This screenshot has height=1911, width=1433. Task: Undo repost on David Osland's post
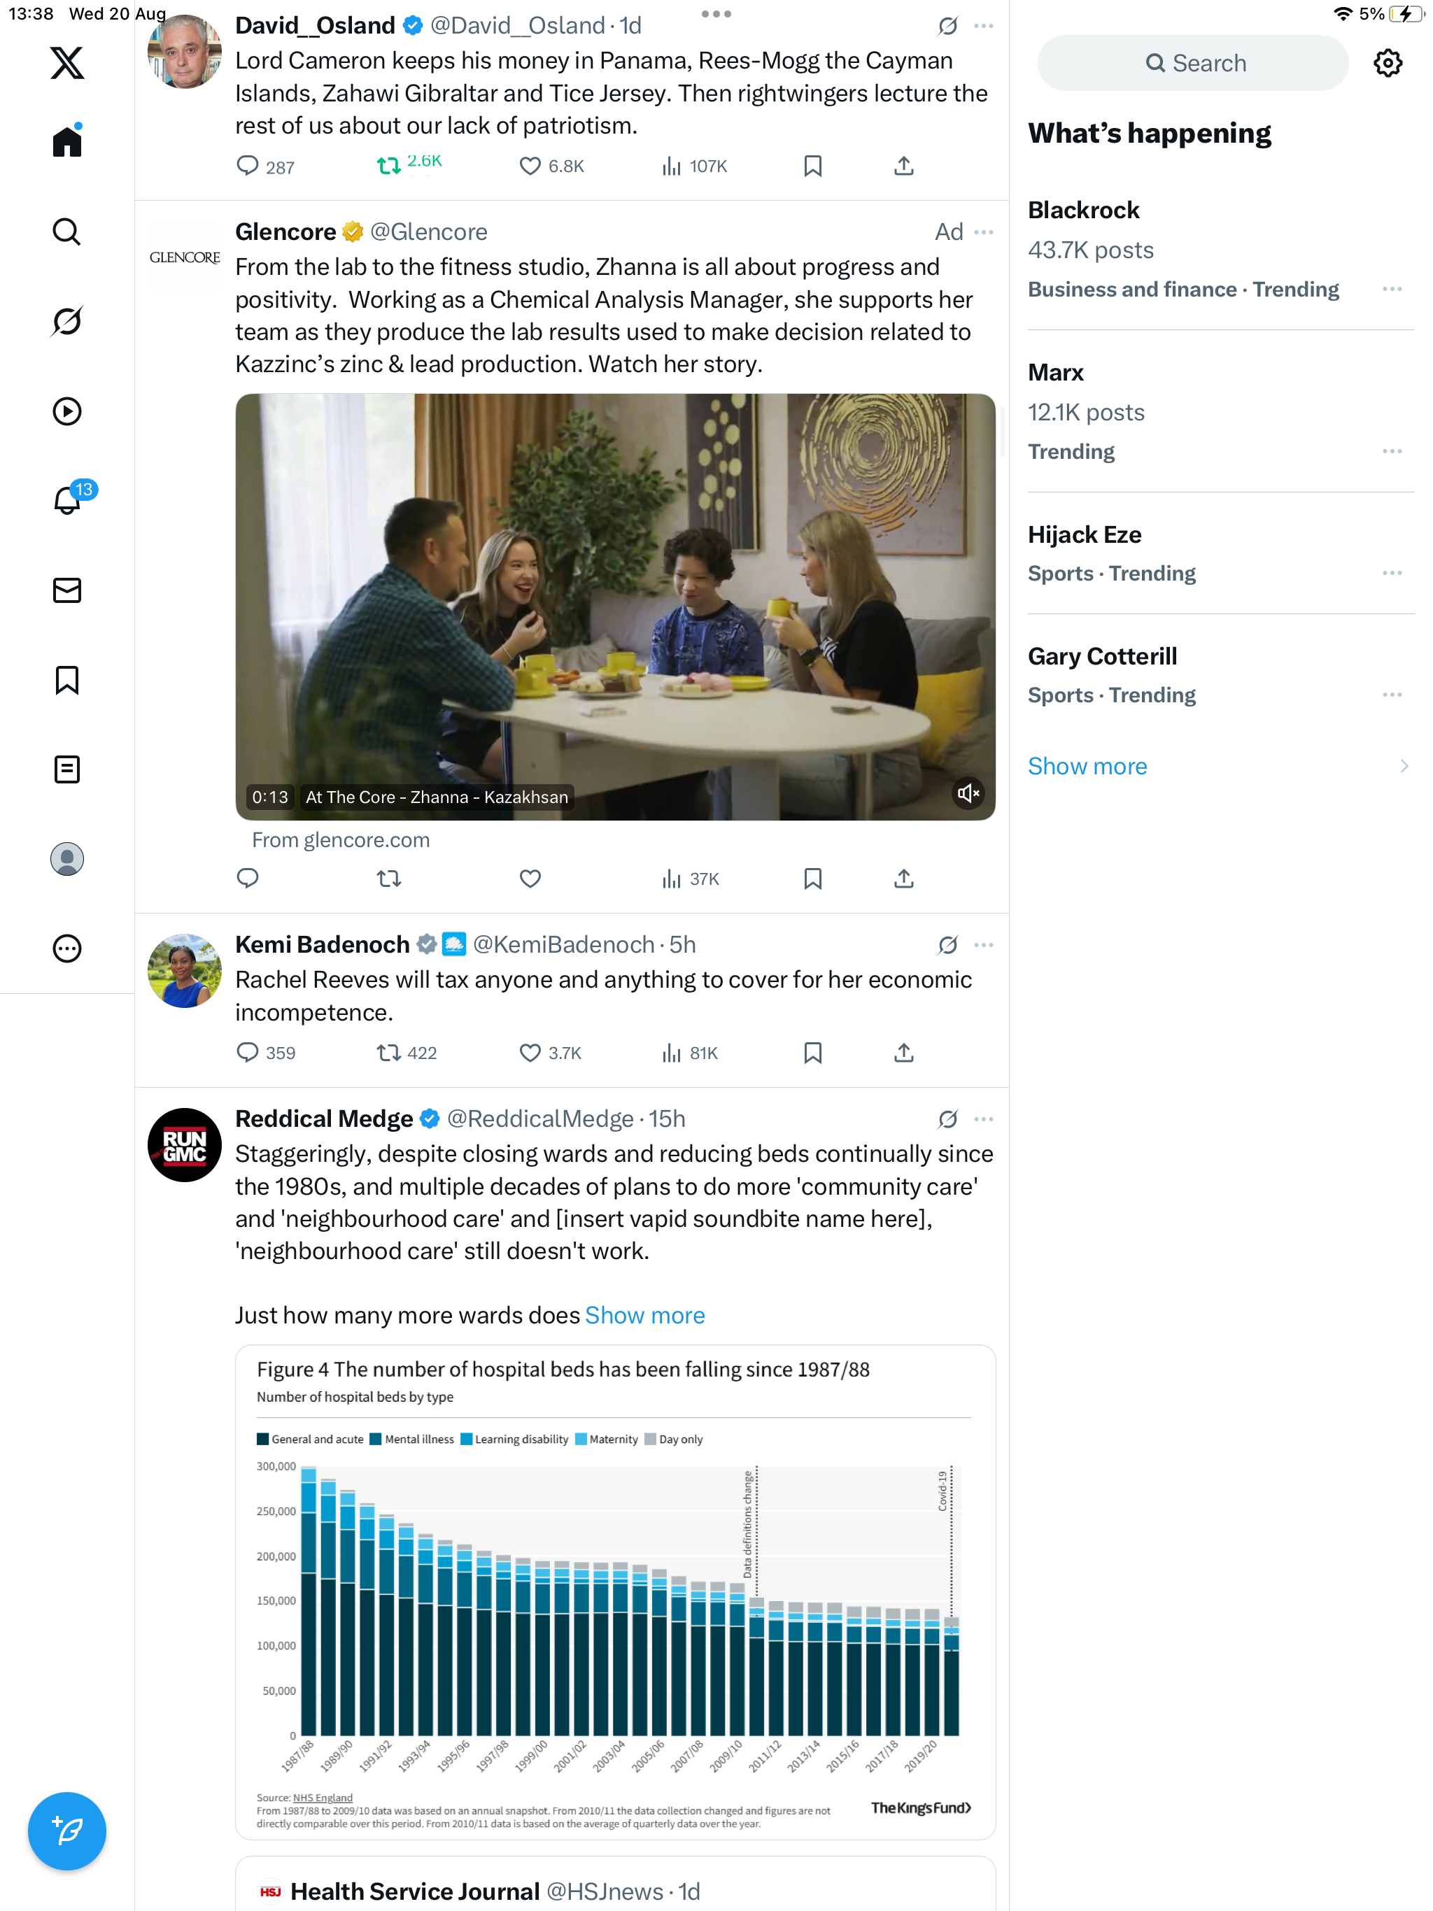click(389, 165)
